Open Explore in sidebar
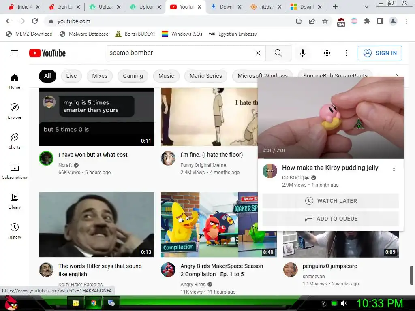 click(15, 111)
